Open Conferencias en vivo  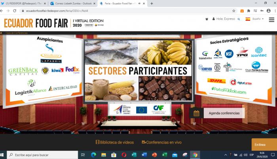click(x=161, y=142)
